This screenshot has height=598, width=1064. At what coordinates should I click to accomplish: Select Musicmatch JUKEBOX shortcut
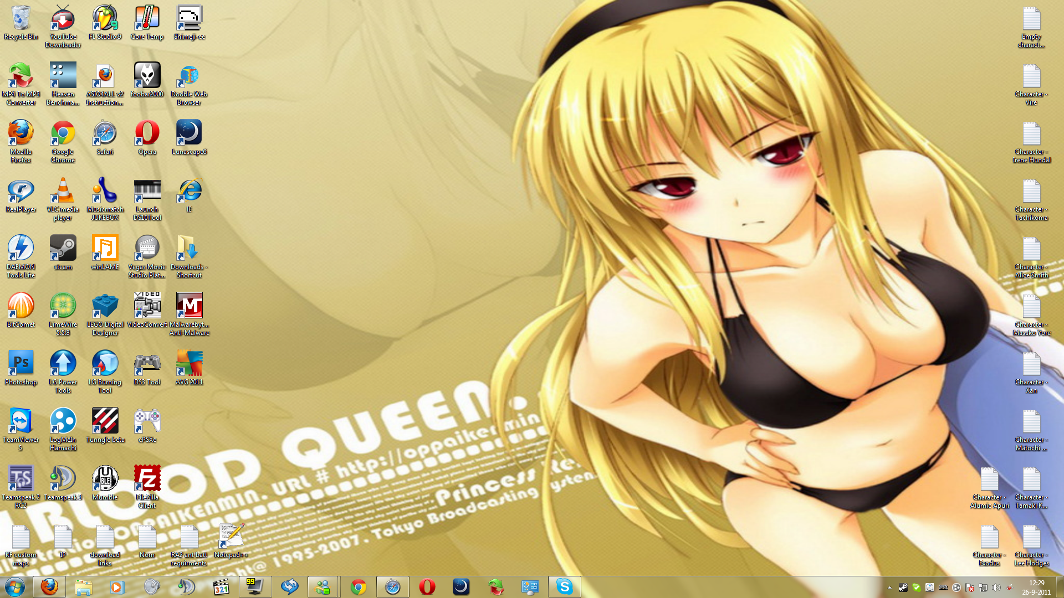click(105, 199)
